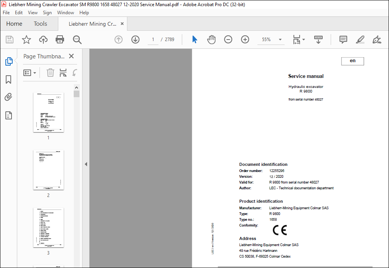Open the File menu

pos(6,13)
